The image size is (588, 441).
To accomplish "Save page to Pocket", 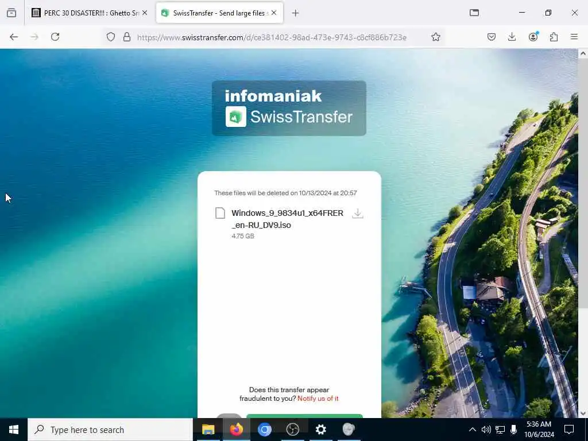I will pos(492,37).
